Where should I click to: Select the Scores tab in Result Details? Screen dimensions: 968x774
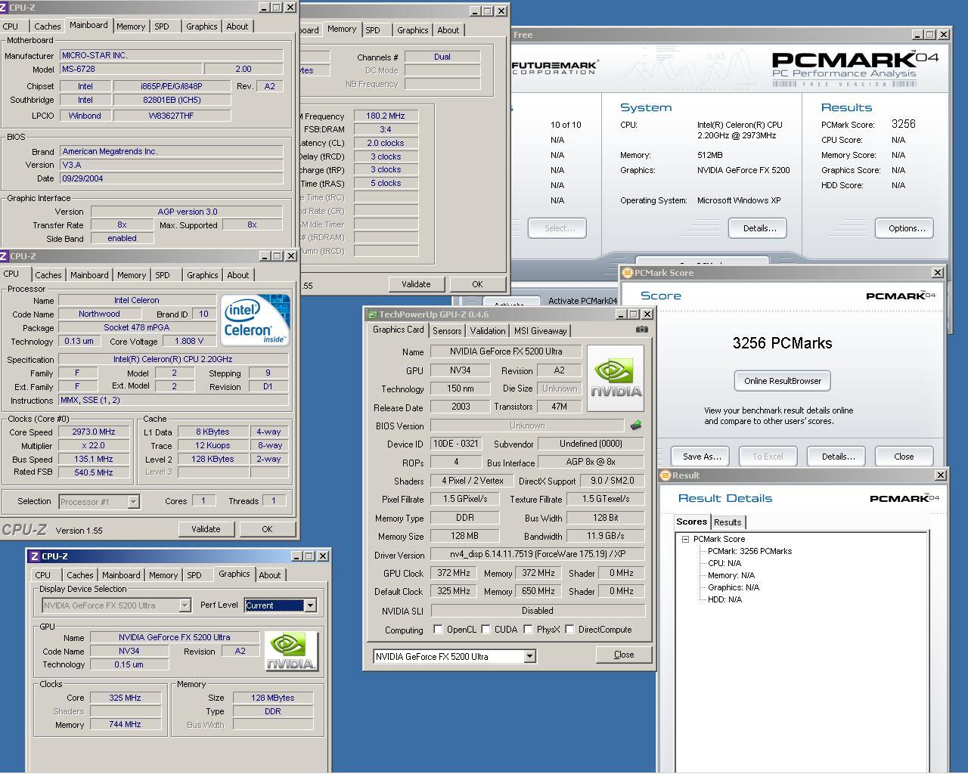pos(691,522)
